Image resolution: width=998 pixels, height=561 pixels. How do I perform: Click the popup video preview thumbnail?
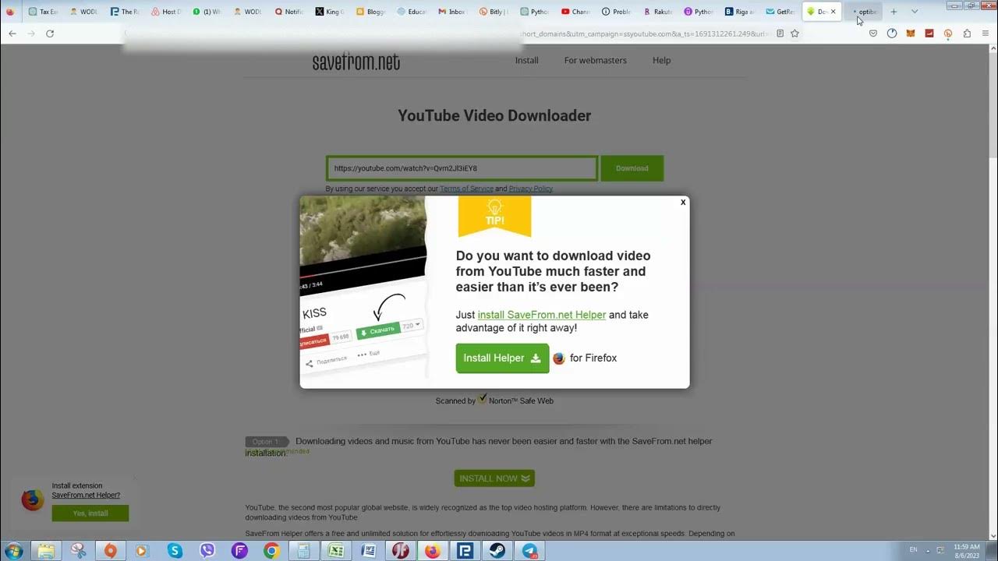[x=363, y=287]
